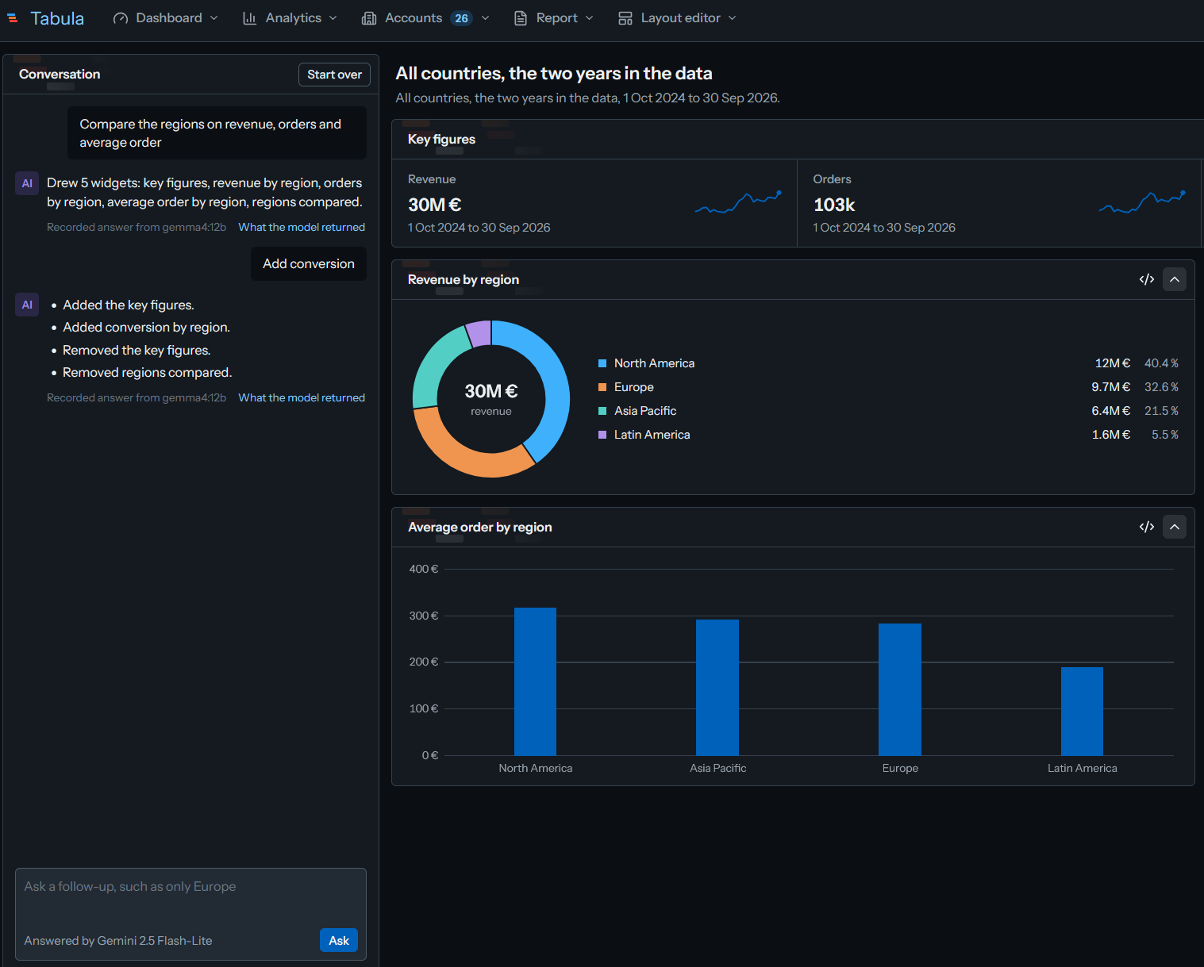This screenshot has height=967, width=1204.
Task: Click the Tabula logo icon
Action: point(13,17)
